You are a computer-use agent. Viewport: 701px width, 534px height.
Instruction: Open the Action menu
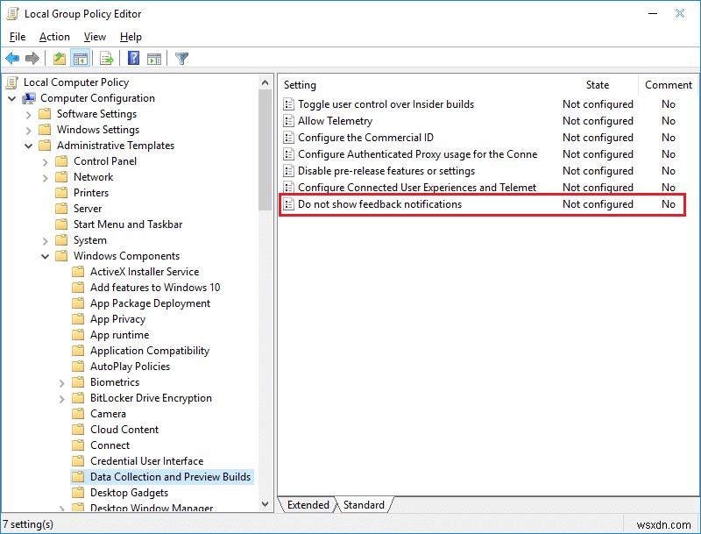click(x=54, y=37)
